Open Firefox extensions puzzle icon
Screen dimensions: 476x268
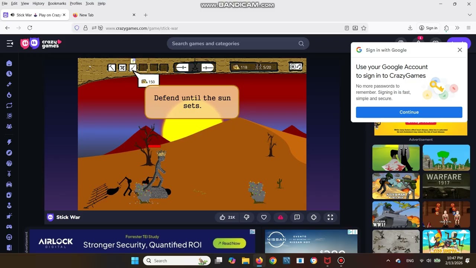click(446, 28)
